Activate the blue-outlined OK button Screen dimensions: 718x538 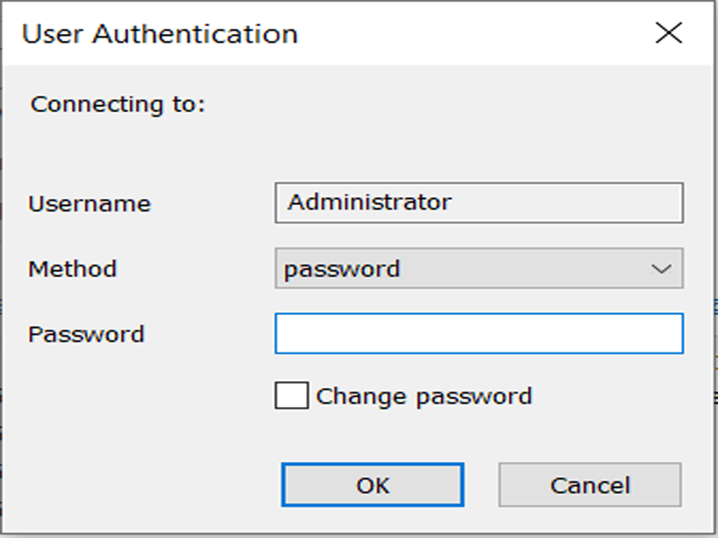(x=372, y=485)
